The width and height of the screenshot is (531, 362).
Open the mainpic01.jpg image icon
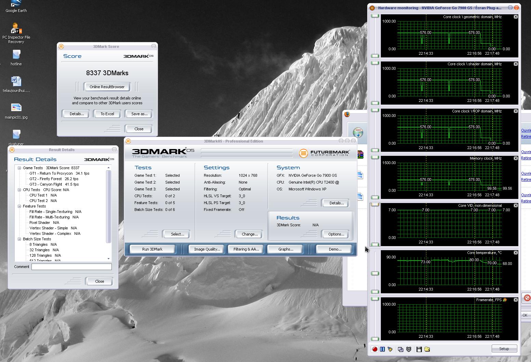16,111
